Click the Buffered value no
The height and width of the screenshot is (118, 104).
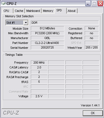pyautogui.click(x=92, y=38)
